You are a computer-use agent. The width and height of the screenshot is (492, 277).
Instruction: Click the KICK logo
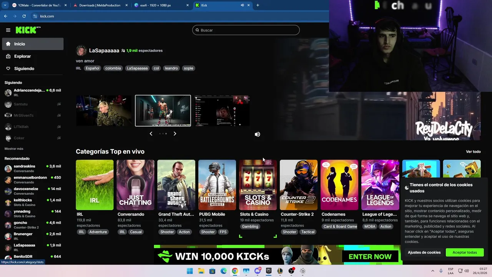click(x=28, y=30)
